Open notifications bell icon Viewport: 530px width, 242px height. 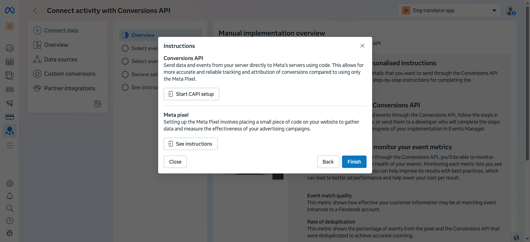10,196
